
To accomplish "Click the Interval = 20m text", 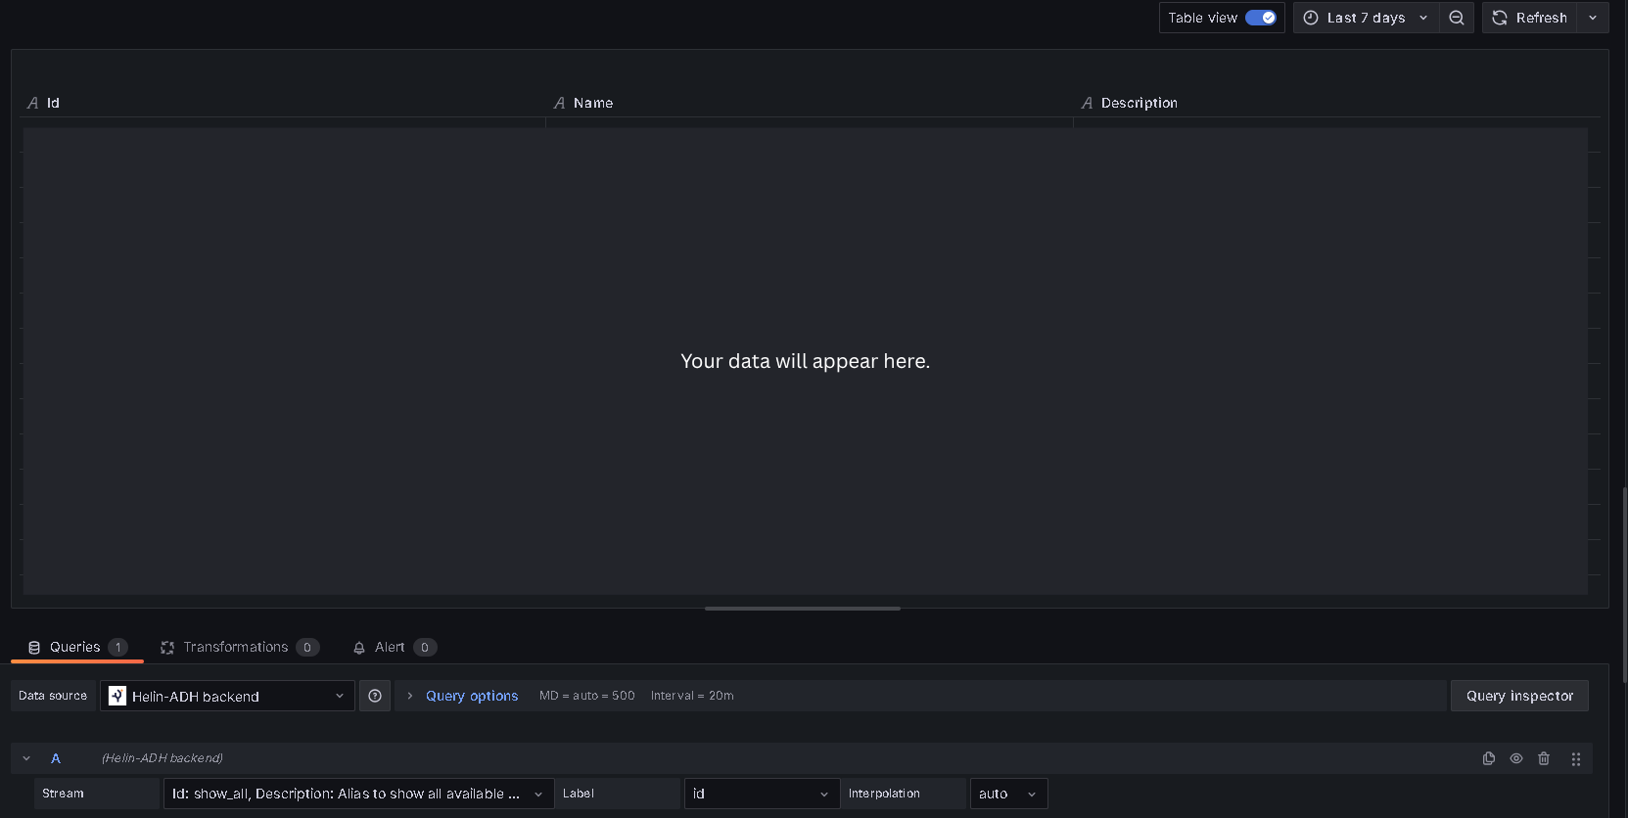I will pos(692,696).
